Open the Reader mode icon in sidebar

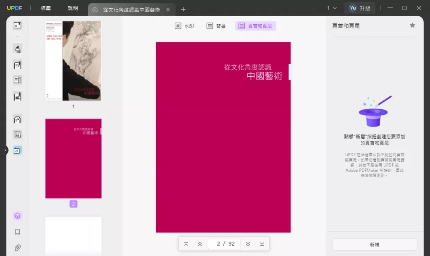[x=17, y=26]
